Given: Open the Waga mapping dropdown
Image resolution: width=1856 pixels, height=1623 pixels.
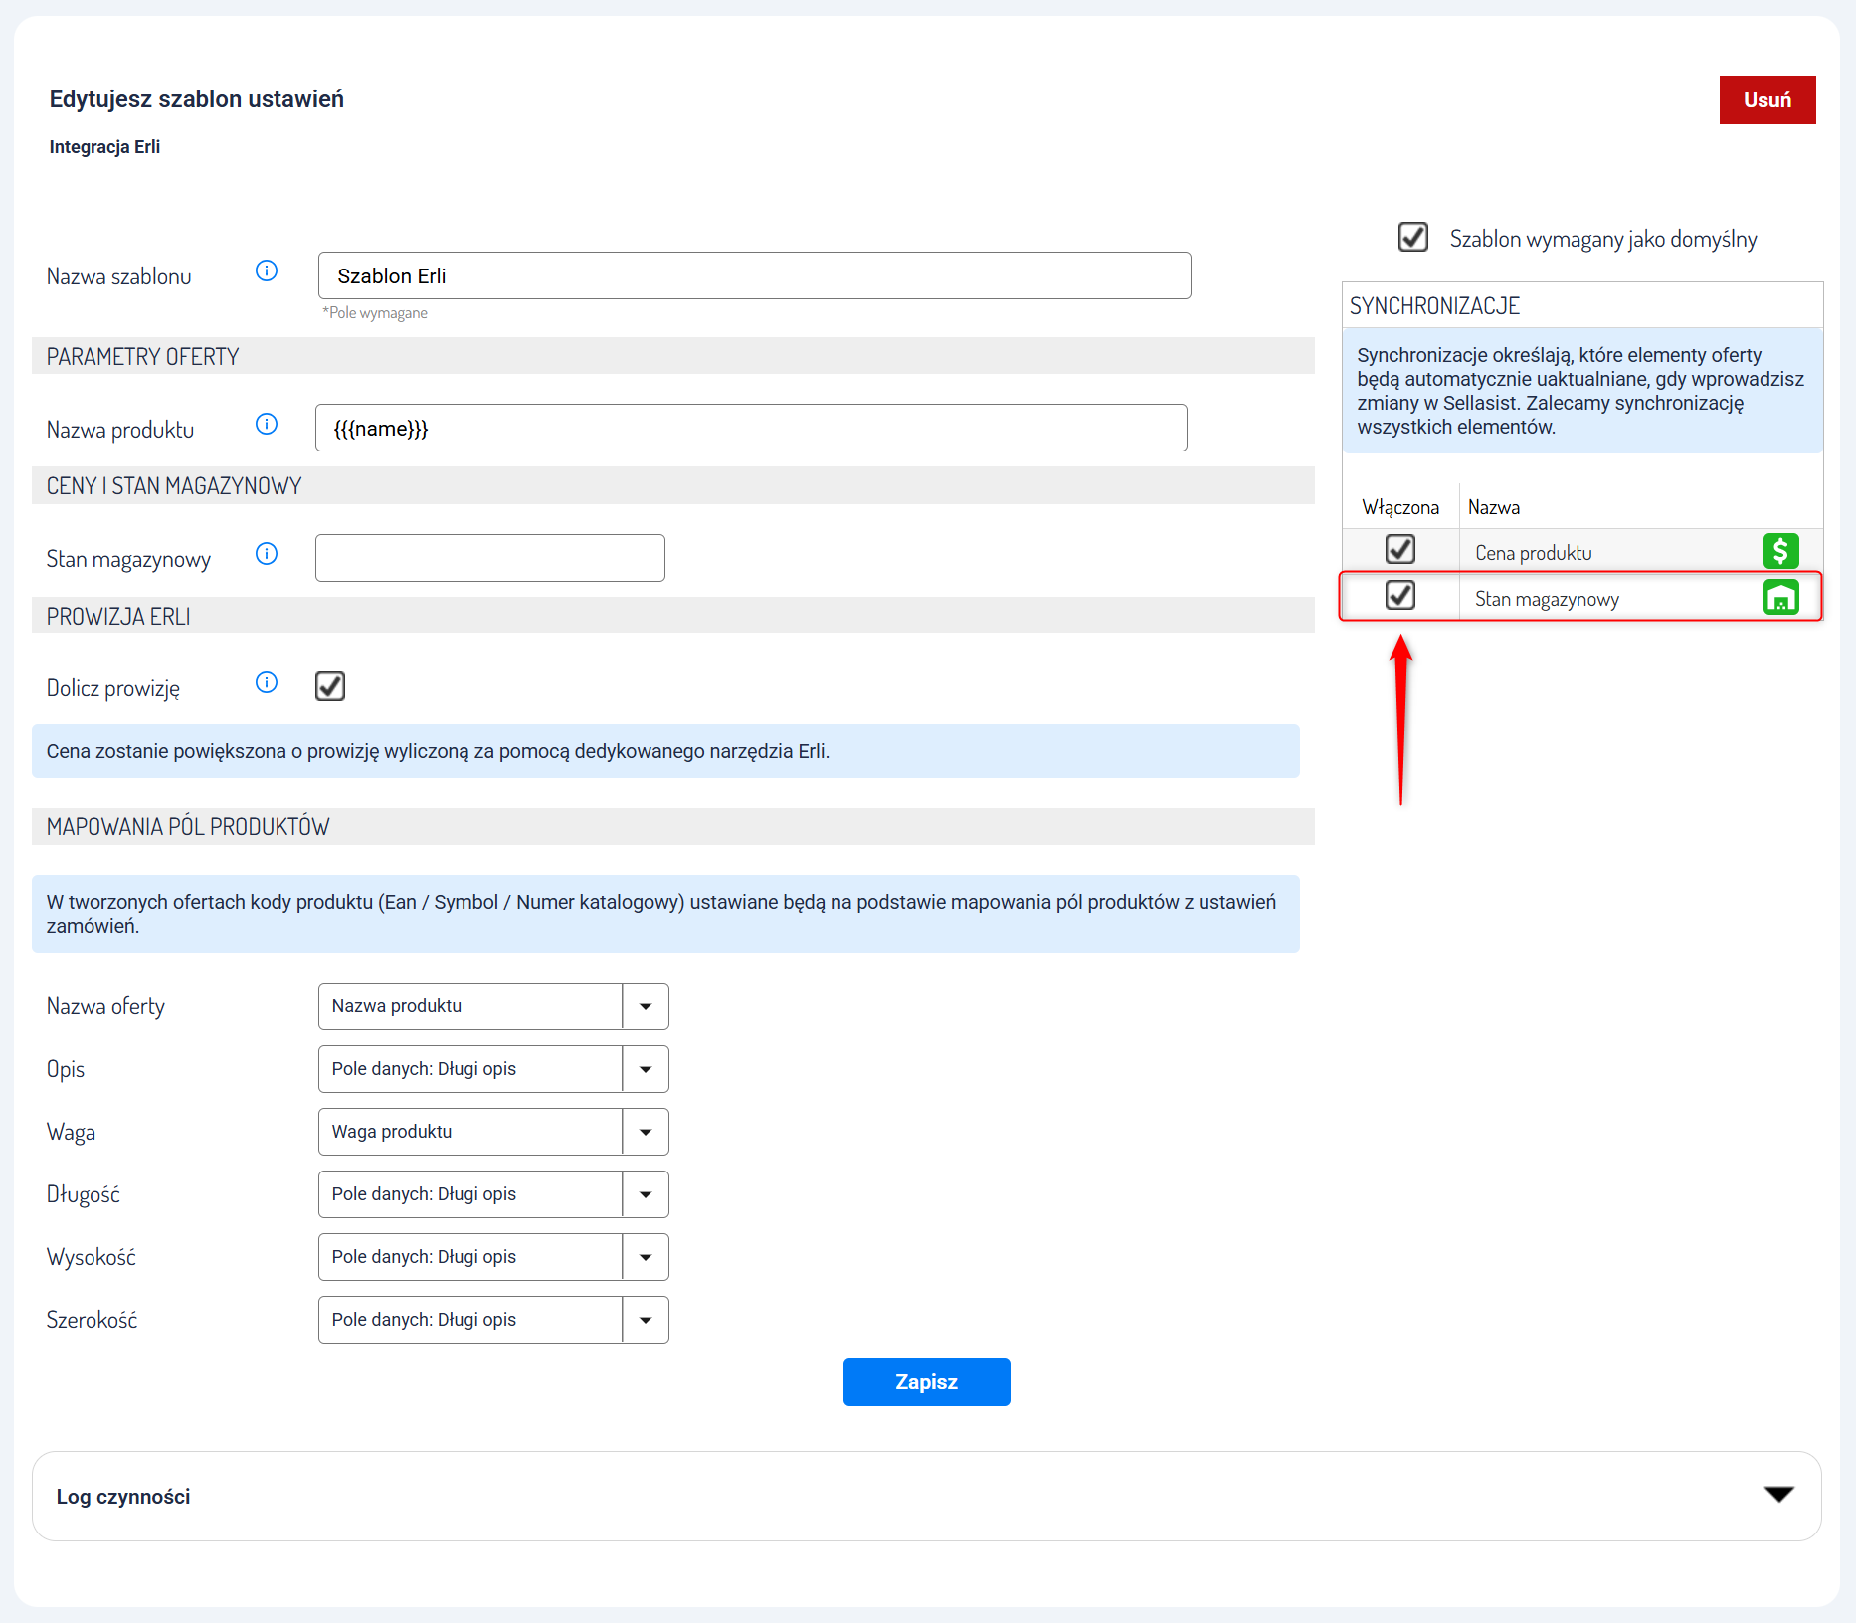Looking at the screenshot, I should pyautogui.click(x=493, y=1132).
